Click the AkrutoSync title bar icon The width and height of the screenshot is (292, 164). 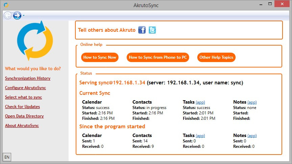[6, 5]
